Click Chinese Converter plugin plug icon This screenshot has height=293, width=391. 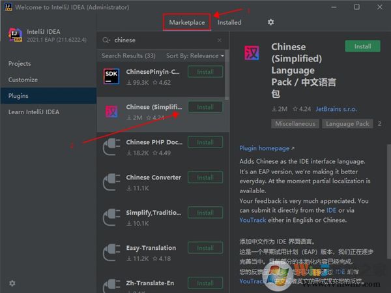[x=111, y=182]
